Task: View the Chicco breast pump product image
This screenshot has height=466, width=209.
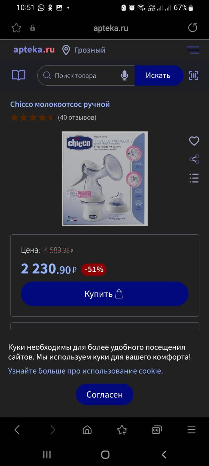Action: pyautogui.click(x=104, y=179)
